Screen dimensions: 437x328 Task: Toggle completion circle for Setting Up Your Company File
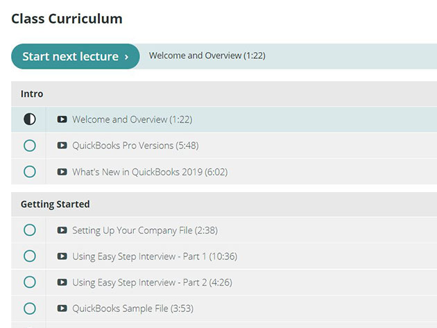tap(30, 230)
